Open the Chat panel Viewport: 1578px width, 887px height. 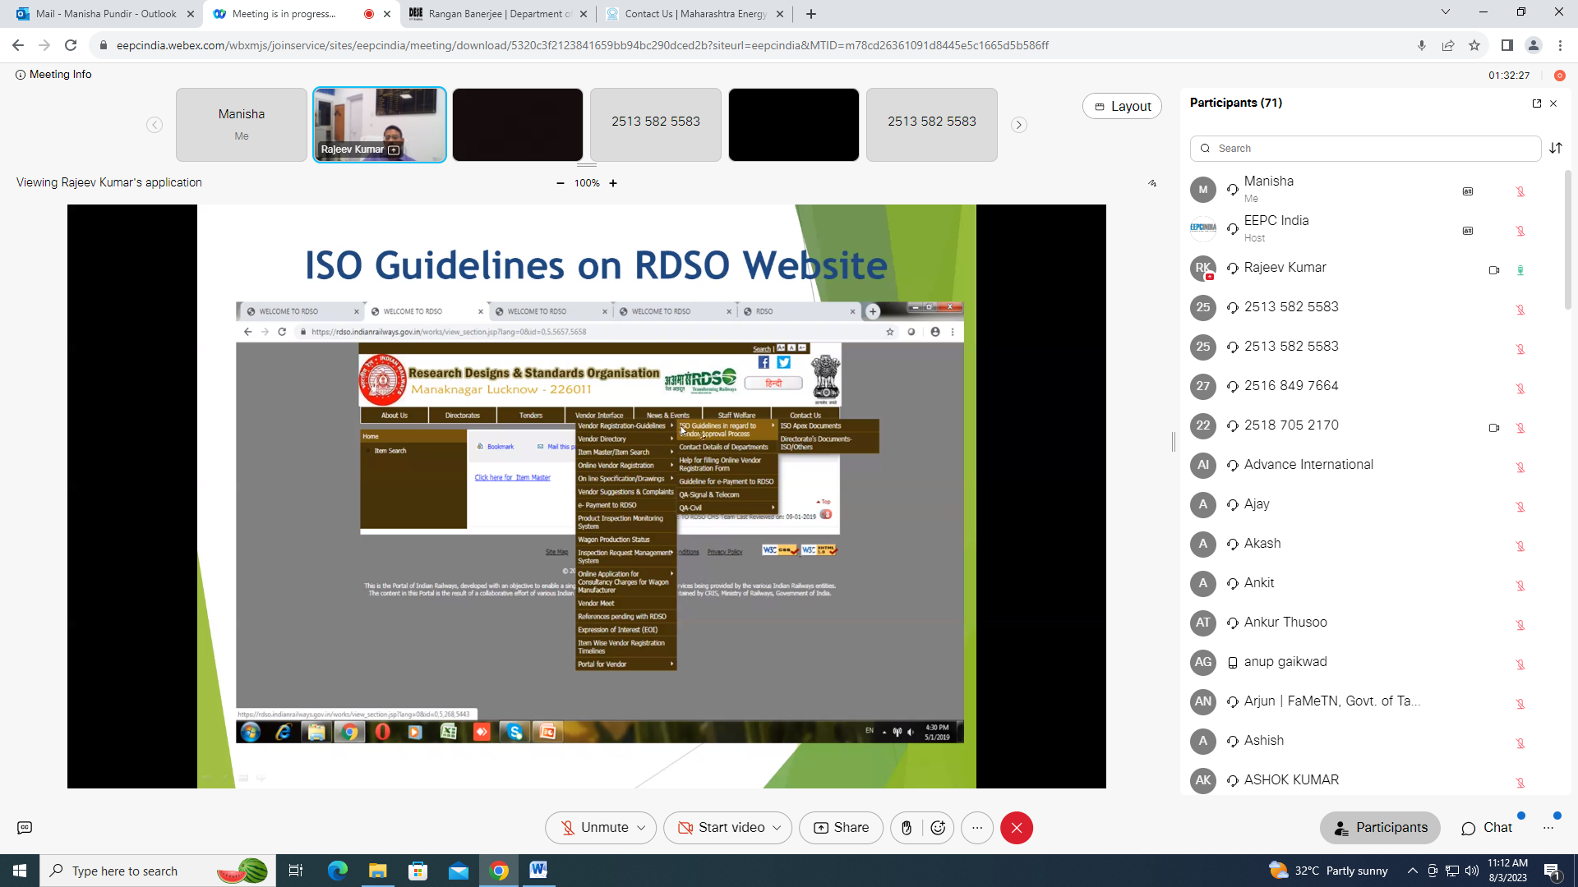[x=1487, y=828]
